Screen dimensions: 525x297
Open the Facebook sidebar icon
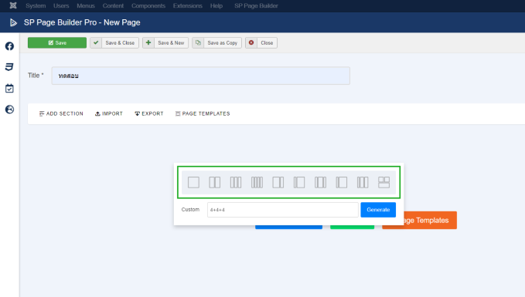click(x=9, y=46)
